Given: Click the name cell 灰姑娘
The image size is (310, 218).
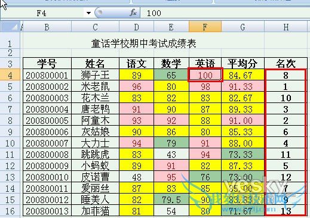Looking at the screenshot, I should pyautogui.click(x=95, y=132).
